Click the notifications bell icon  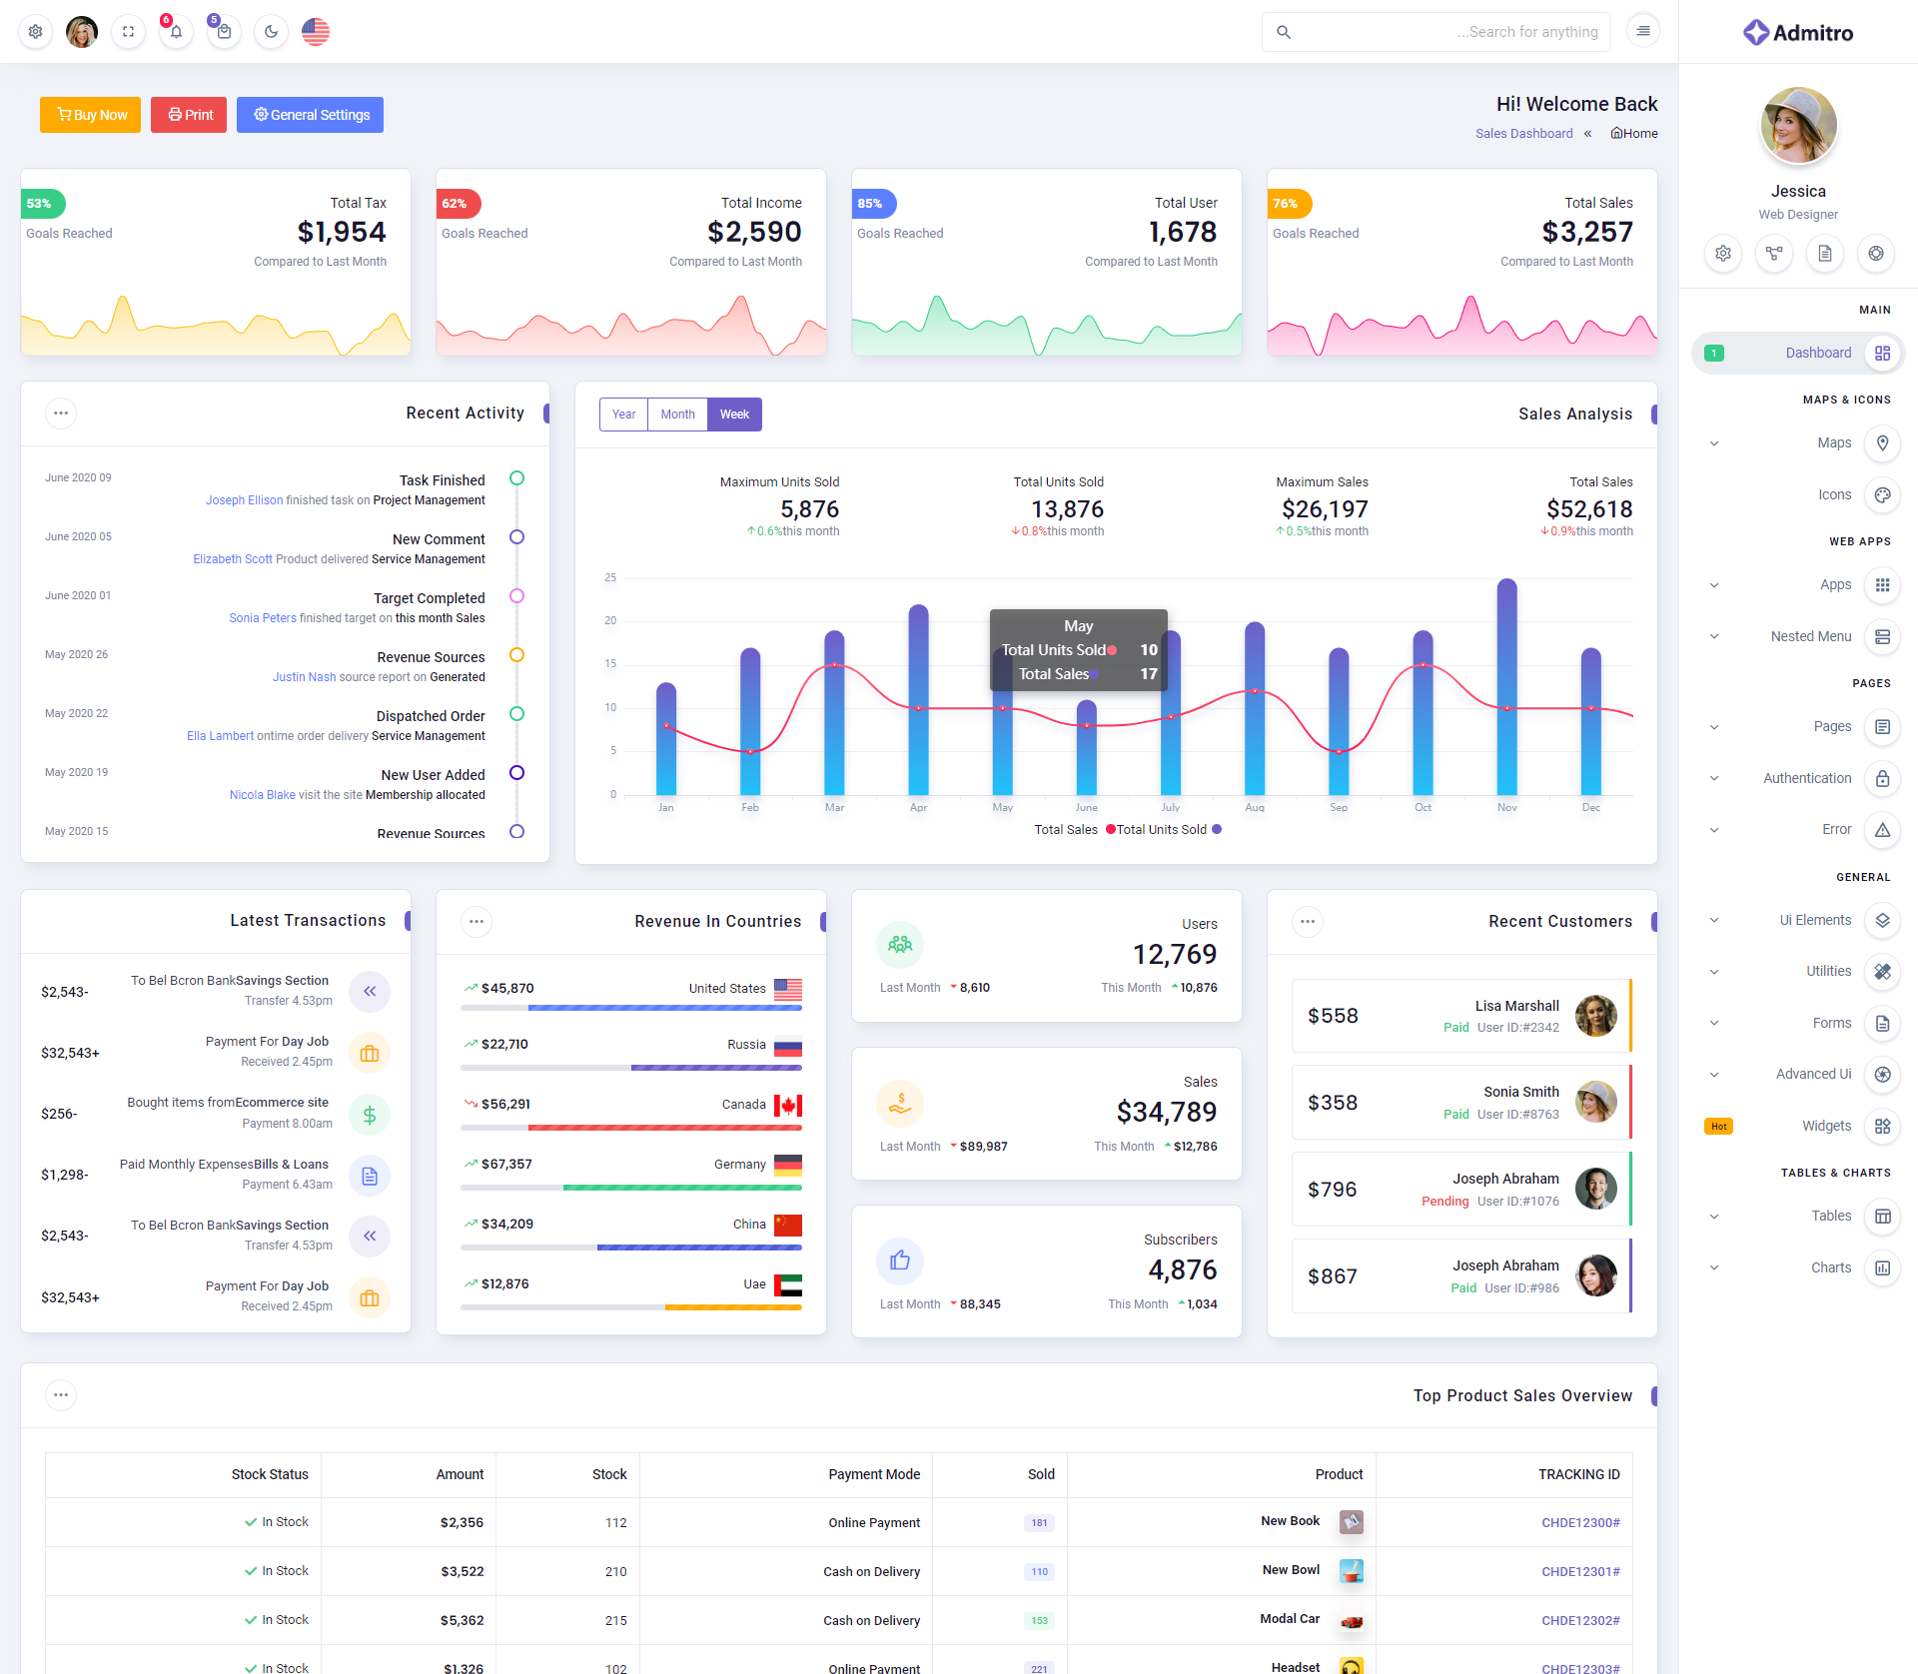(x=176, y=32)
